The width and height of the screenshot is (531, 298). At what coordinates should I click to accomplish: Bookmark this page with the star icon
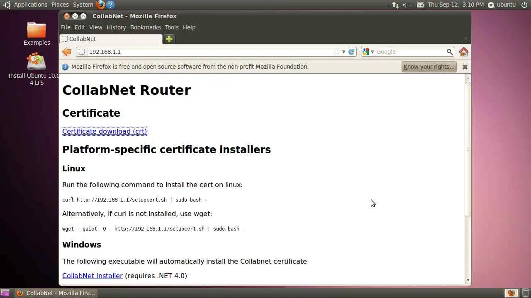(337, 52)
